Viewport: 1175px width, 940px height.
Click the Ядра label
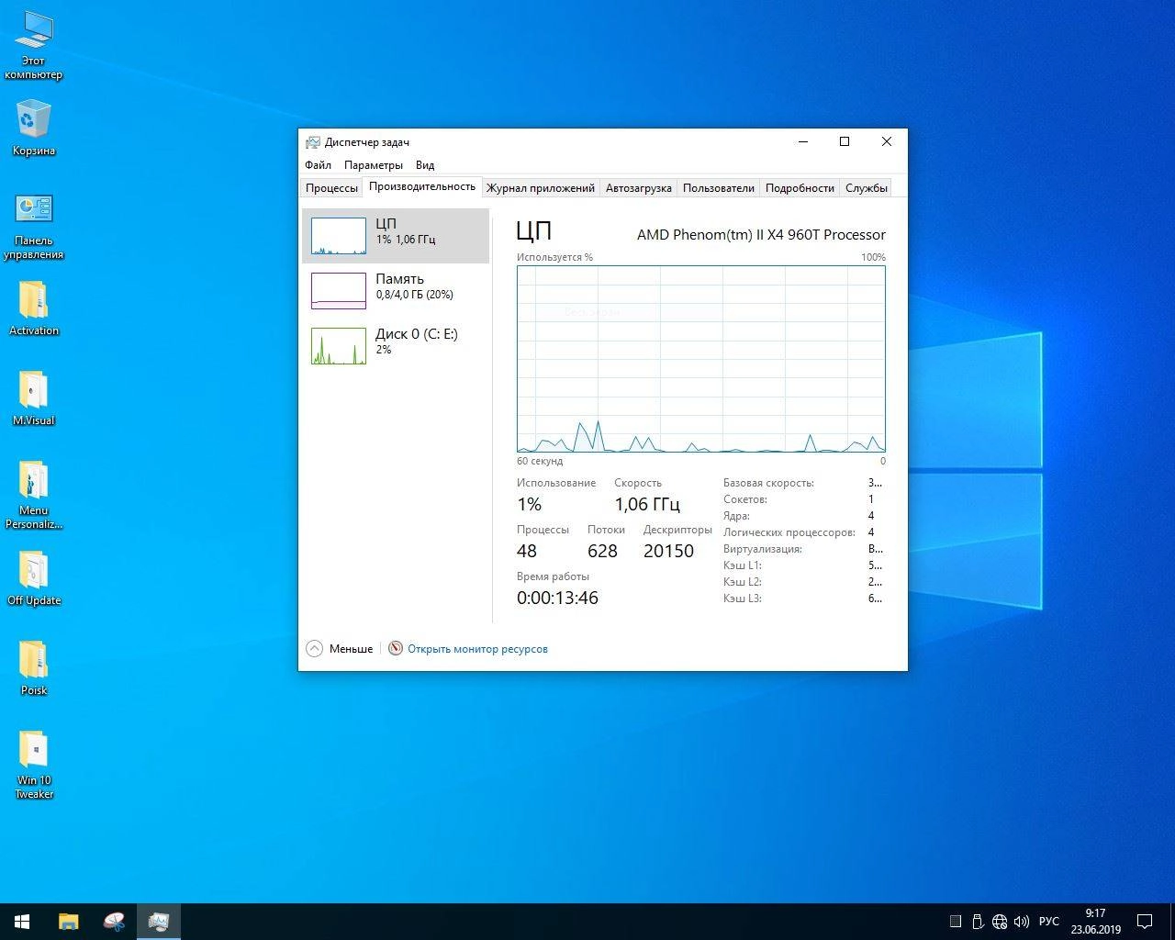tap(736, 516)
